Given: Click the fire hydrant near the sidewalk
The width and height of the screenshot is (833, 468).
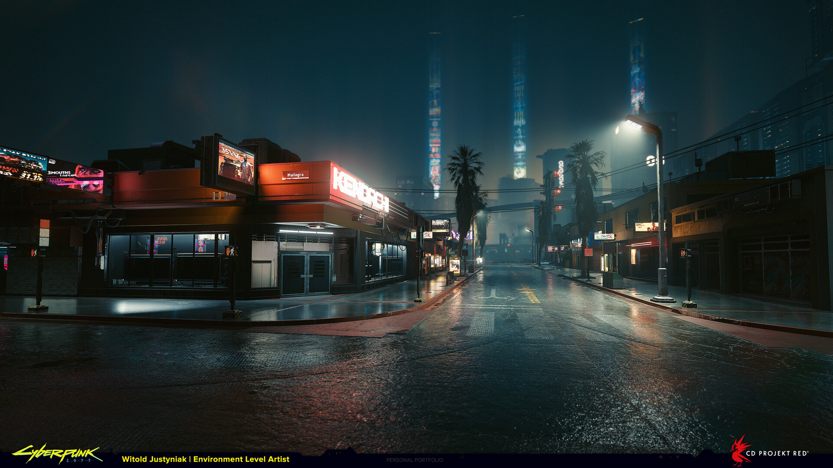Looking at the screenshot, I should [449, 279].
